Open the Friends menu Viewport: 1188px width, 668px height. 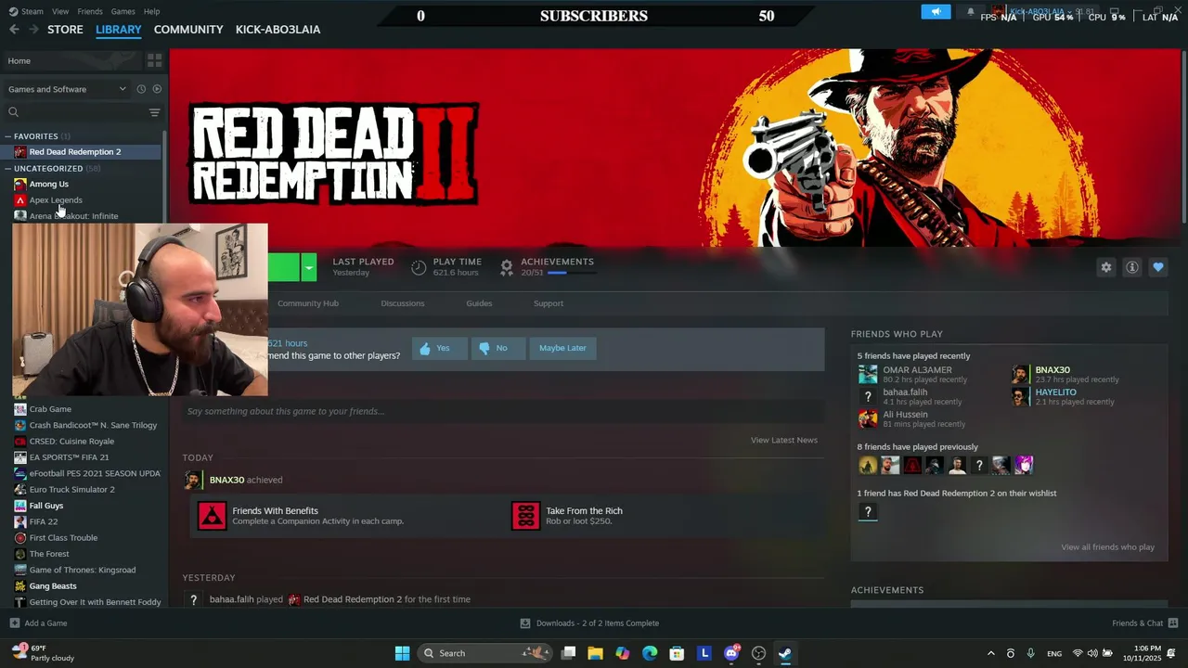[90, 11]
